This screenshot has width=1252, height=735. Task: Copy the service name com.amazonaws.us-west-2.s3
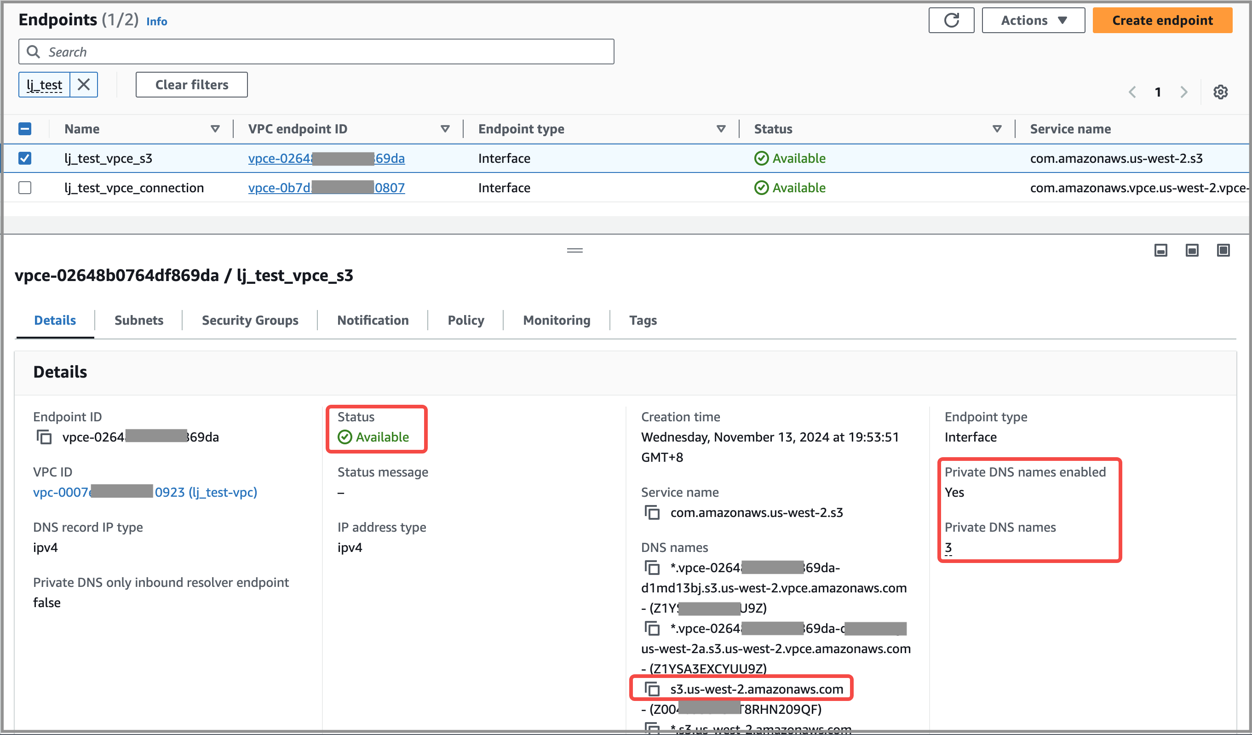tap(653, 512)
